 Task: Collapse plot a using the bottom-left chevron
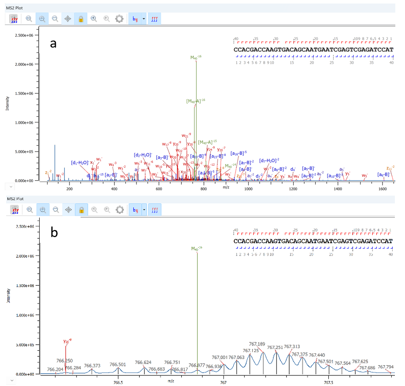[11, 186]
